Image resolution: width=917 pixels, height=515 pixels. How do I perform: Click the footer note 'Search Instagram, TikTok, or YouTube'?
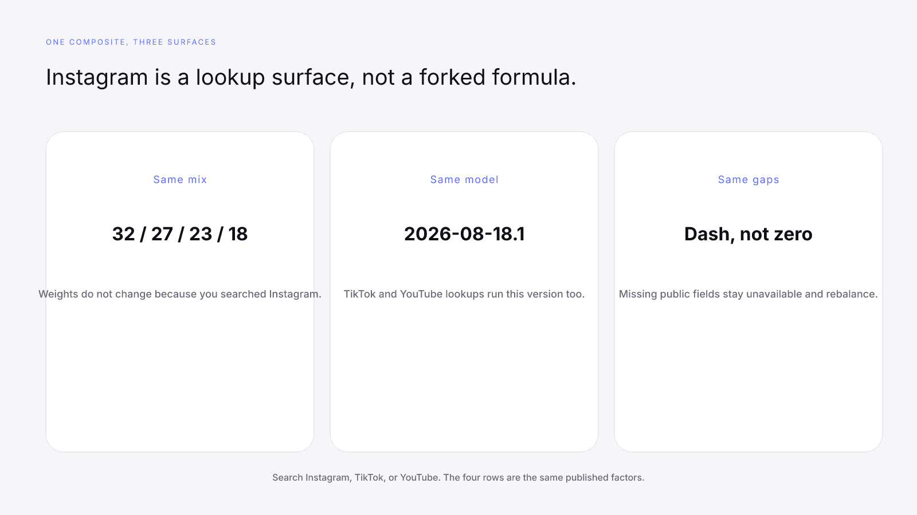pyautogui.click(x=458, y=477)
